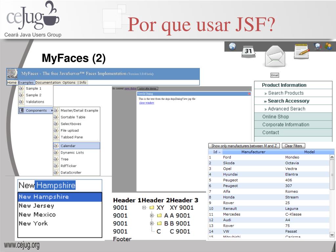Select highlighted New Hampshire suggestion
The image size is (336, 252).
[x=60, y=197]
